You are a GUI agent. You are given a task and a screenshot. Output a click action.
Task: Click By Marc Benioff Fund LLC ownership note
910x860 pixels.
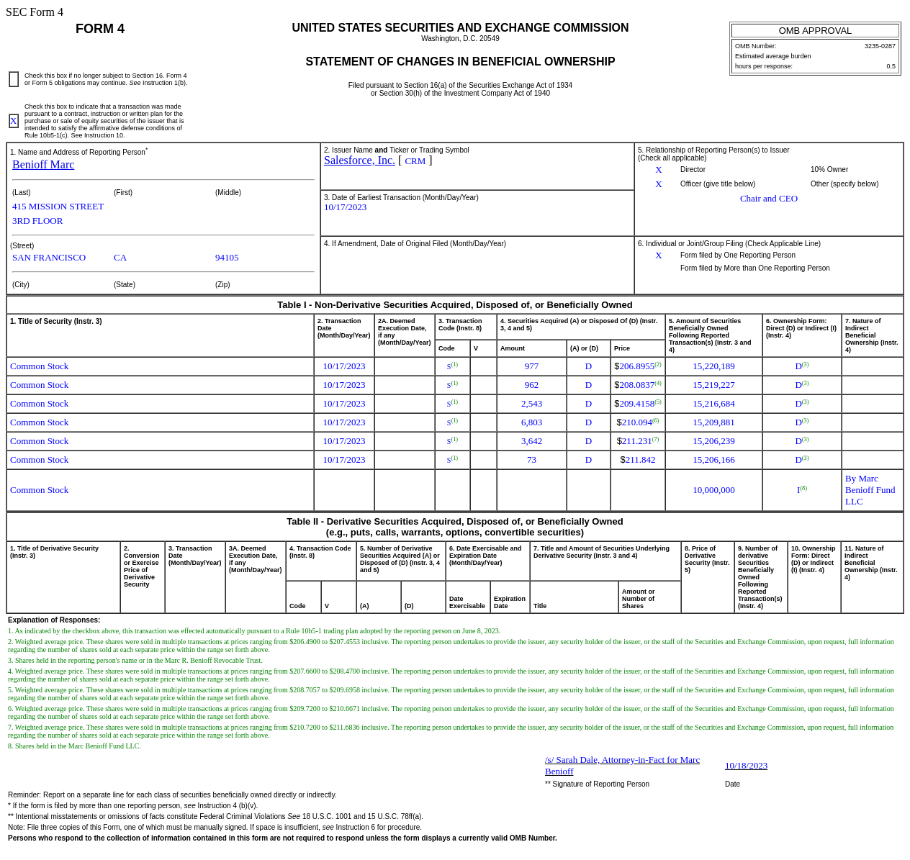pyautogui.click(x=870, y=490)
